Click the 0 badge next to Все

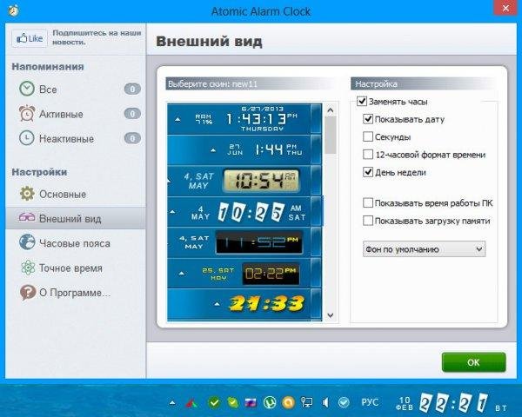point(132,89)
